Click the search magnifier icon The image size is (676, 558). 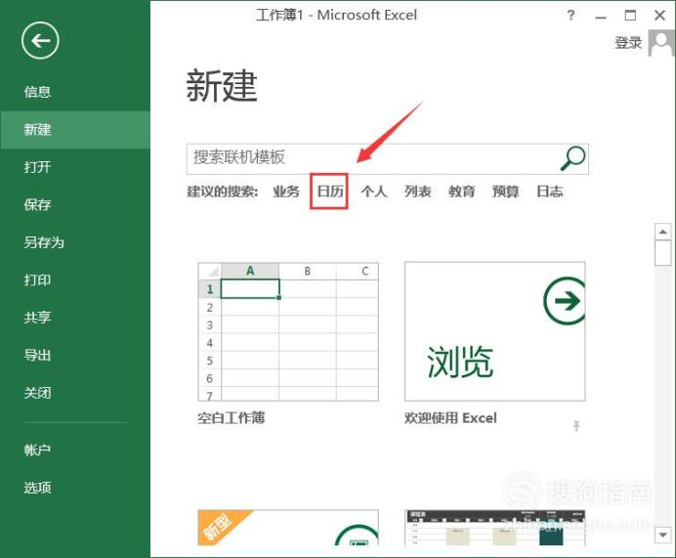point(572,158)
